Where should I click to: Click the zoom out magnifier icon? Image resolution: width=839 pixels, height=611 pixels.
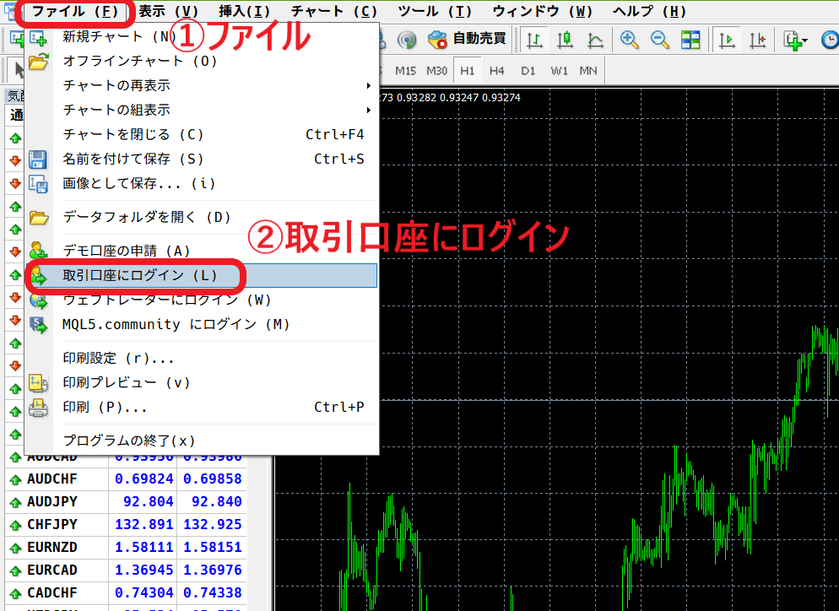tap(660, 40)
